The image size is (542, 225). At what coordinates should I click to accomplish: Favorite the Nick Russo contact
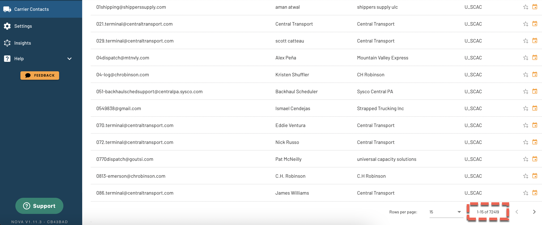click(526, 142)
